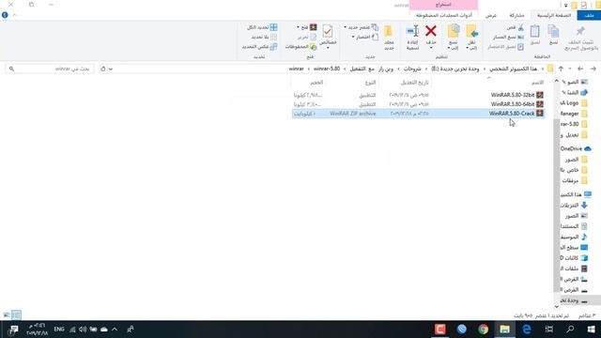Click the History (المحفوظات) command

(300, 47)
